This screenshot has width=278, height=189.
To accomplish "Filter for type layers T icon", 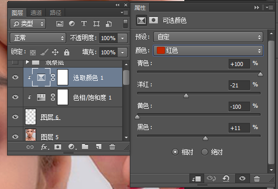I will point(84,23).
